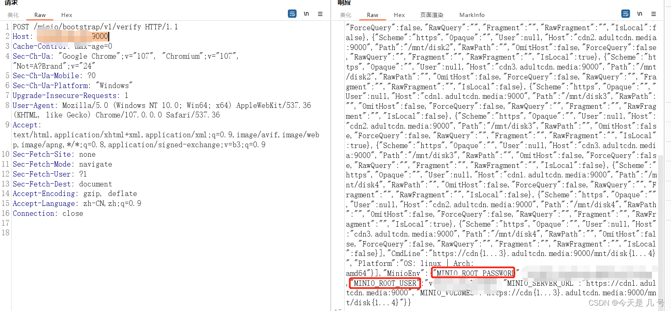Click MINIO_SERVER_URL text in response

tap(540, 283)
